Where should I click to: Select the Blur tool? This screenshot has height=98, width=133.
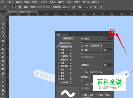tap(3, 65)
